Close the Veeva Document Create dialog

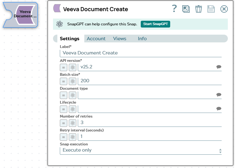click(x=224, y=9)
